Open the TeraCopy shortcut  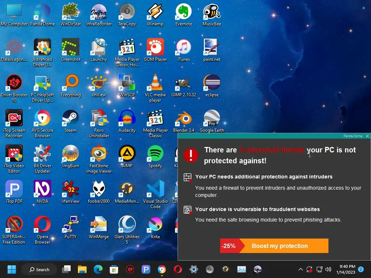point(127,14)
